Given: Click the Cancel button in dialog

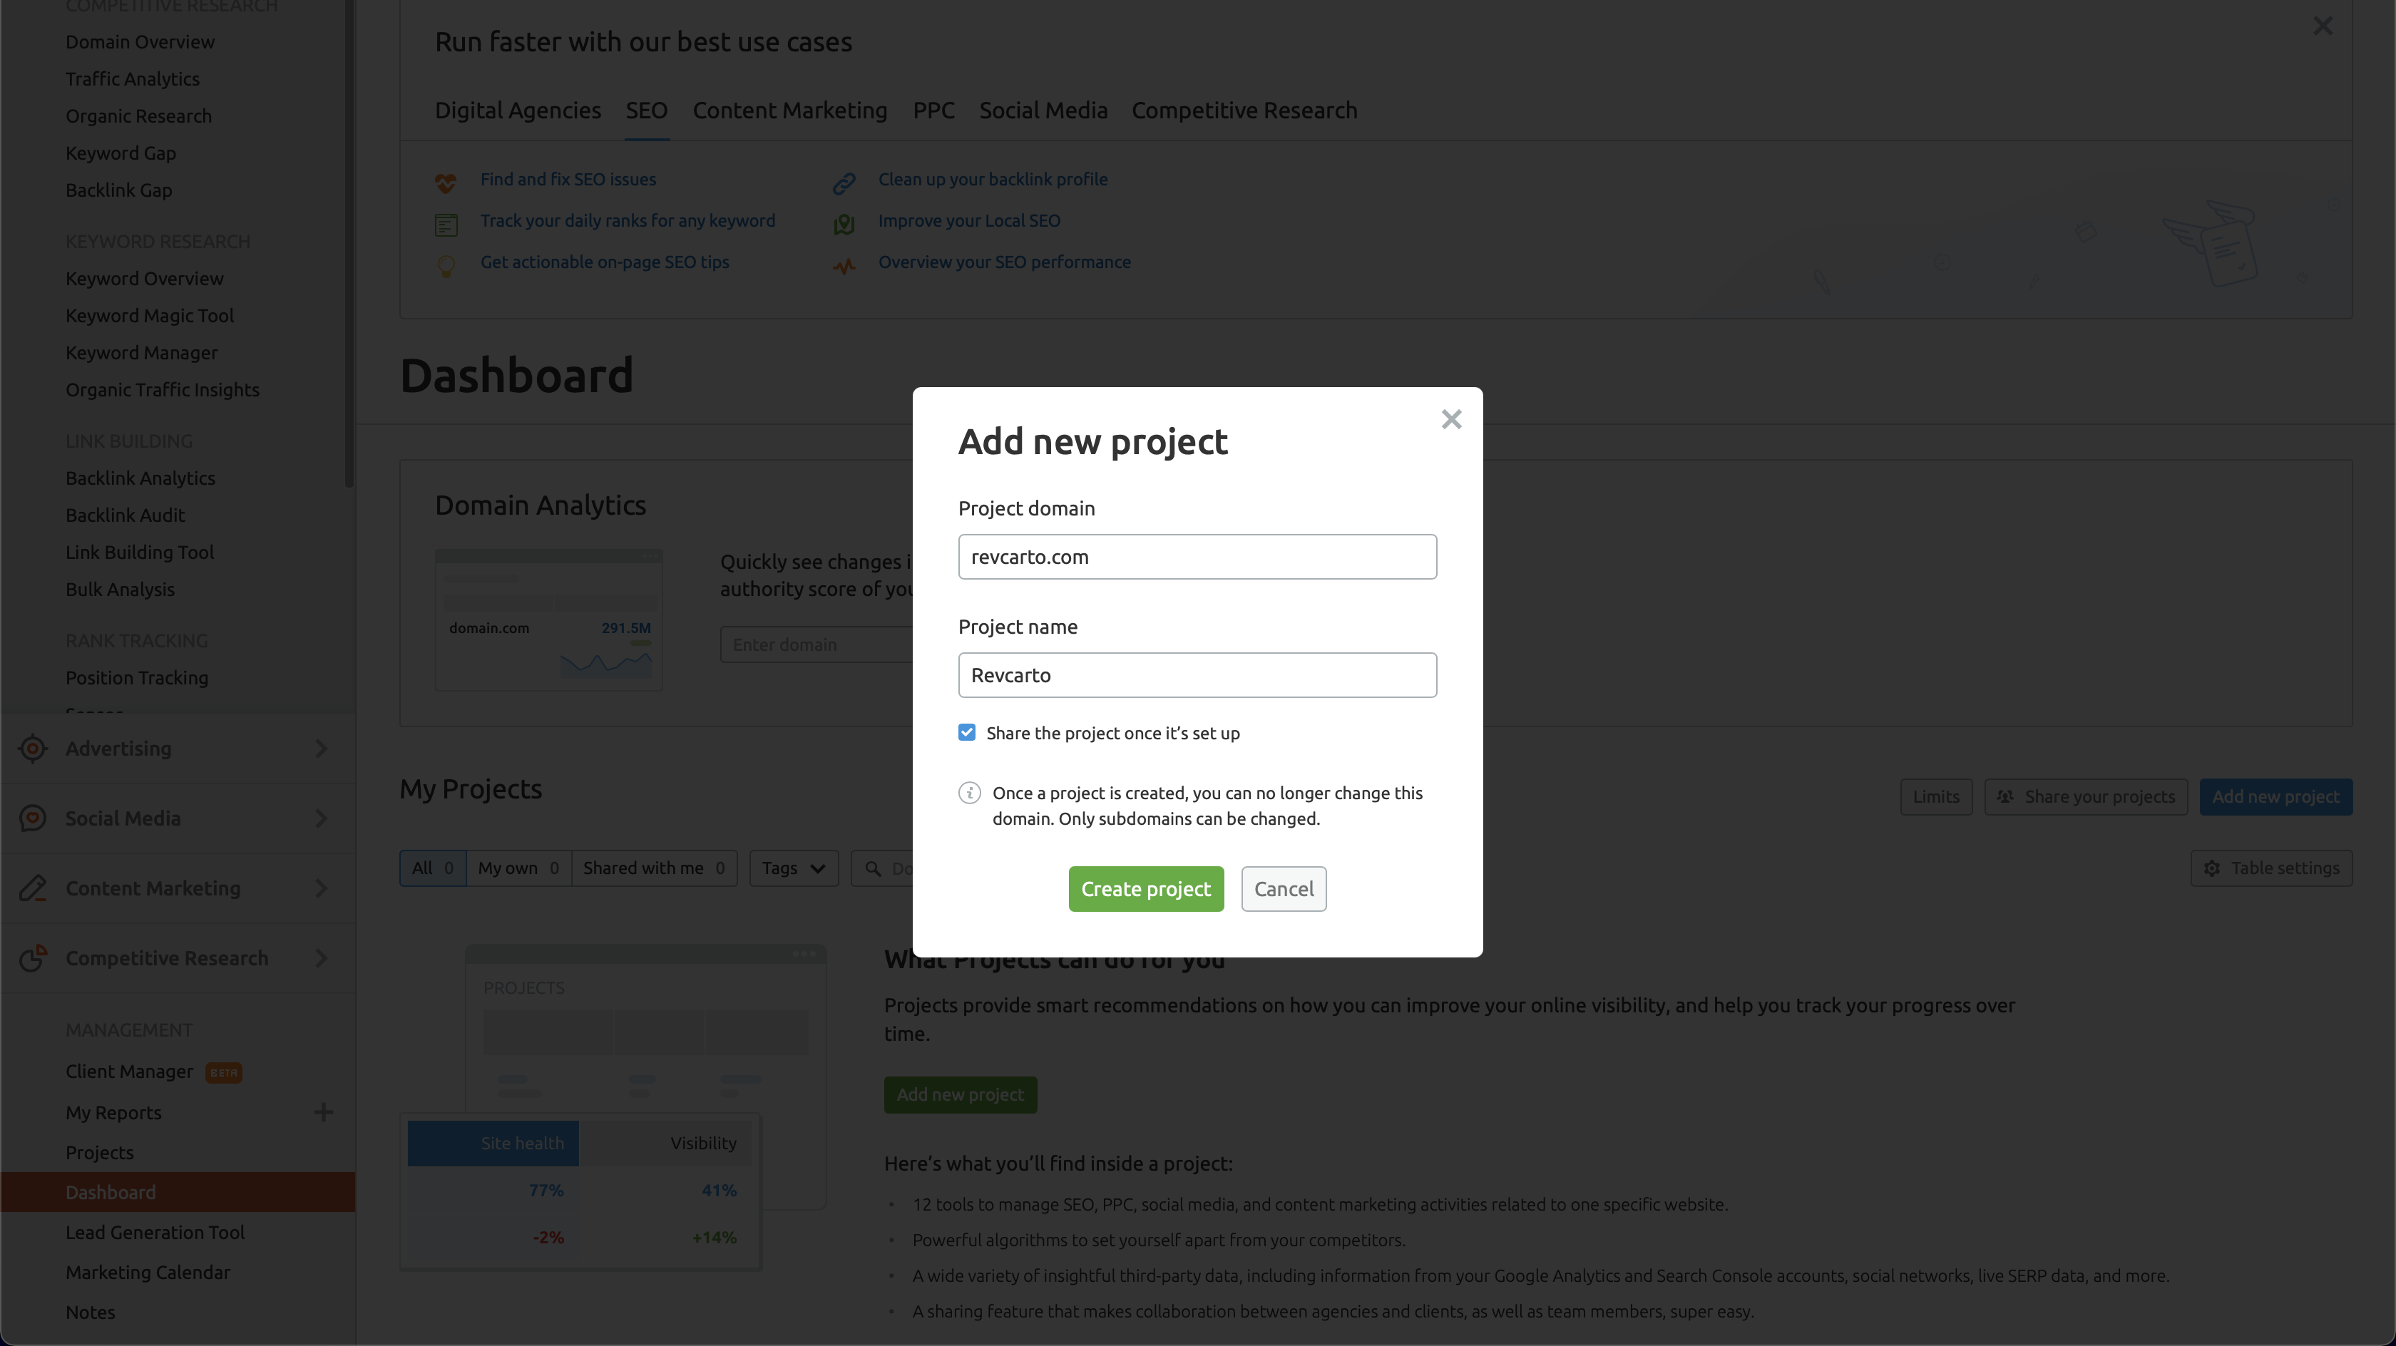Looking at the screenshot, I should click(x=1284, y=888).
